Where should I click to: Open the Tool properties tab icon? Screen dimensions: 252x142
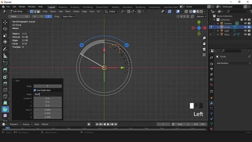coord(211,58)
